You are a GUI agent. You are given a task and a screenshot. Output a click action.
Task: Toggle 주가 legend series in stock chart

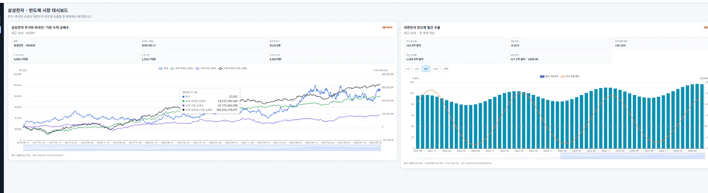[163, 68]
